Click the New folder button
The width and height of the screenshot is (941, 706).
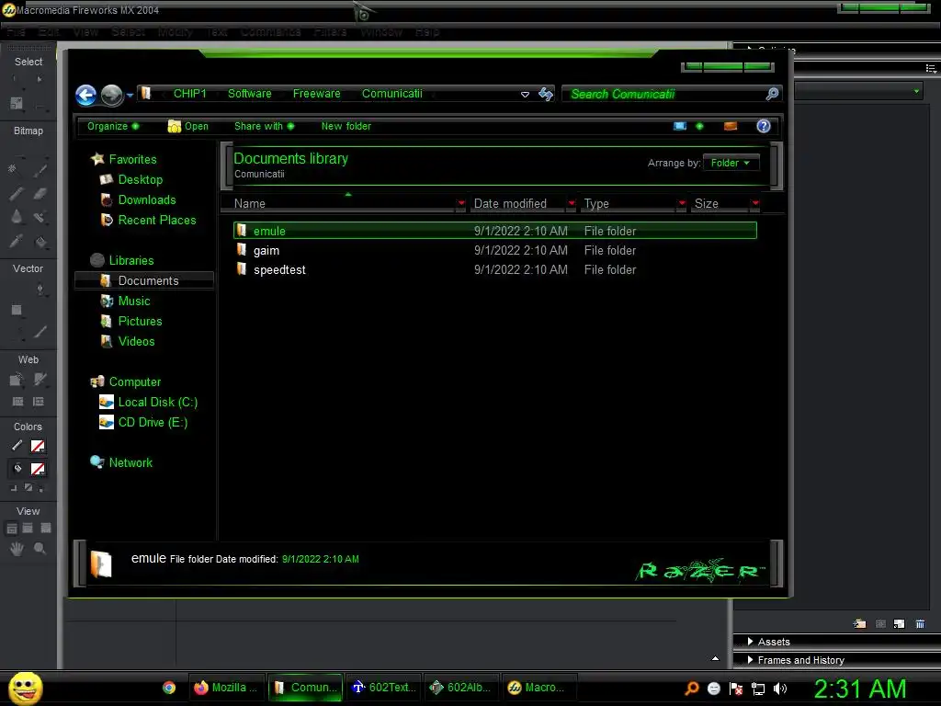point(346,126)
